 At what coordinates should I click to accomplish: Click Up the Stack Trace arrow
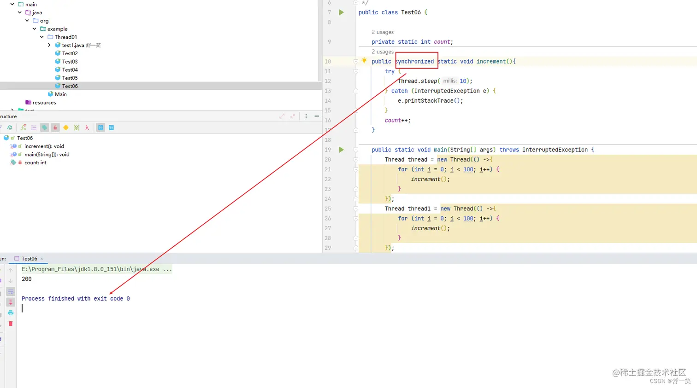11,271
